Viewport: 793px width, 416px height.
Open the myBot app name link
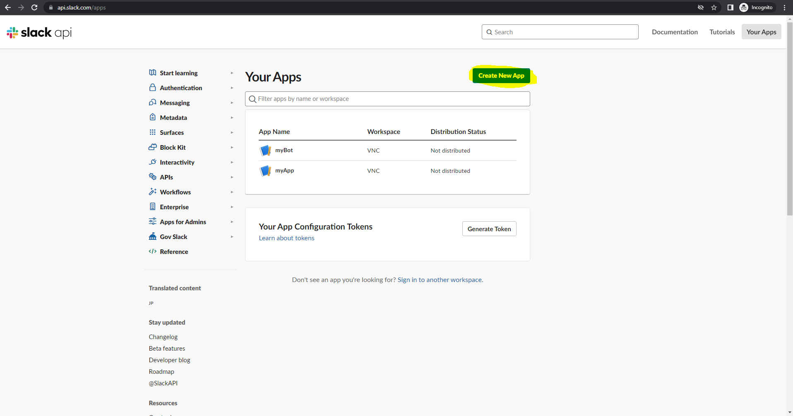pos(284,150)
